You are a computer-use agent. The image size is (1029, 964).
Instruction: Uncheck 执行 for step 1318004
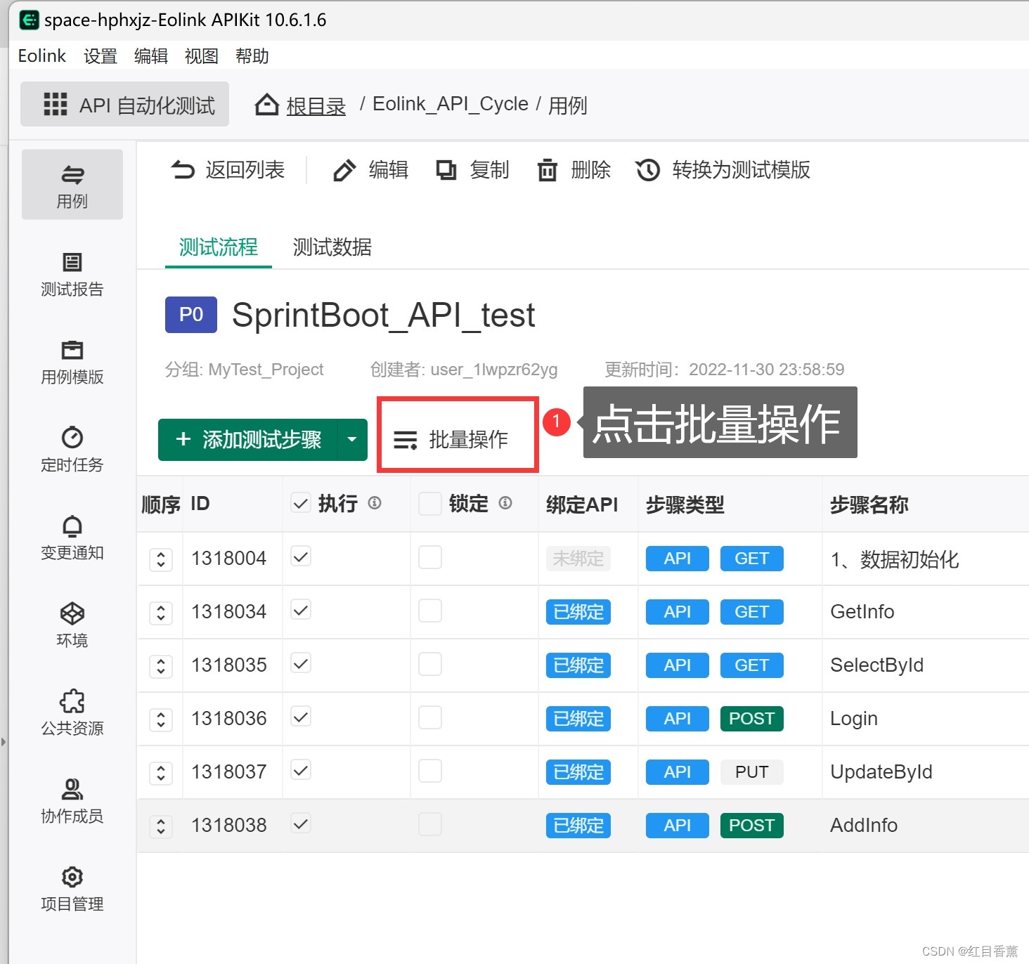(301, 556)
